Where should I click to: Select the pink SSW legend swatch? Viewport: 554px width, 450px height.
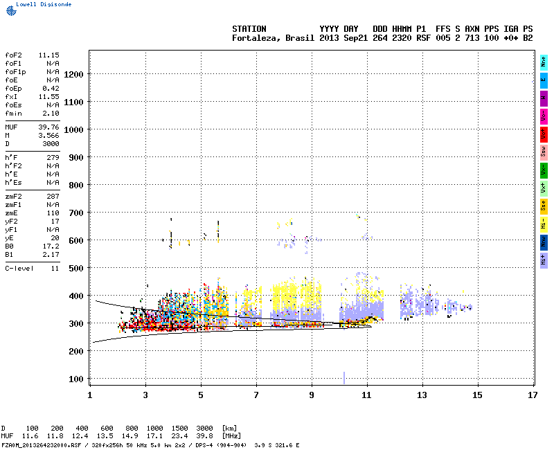[544, 152]
